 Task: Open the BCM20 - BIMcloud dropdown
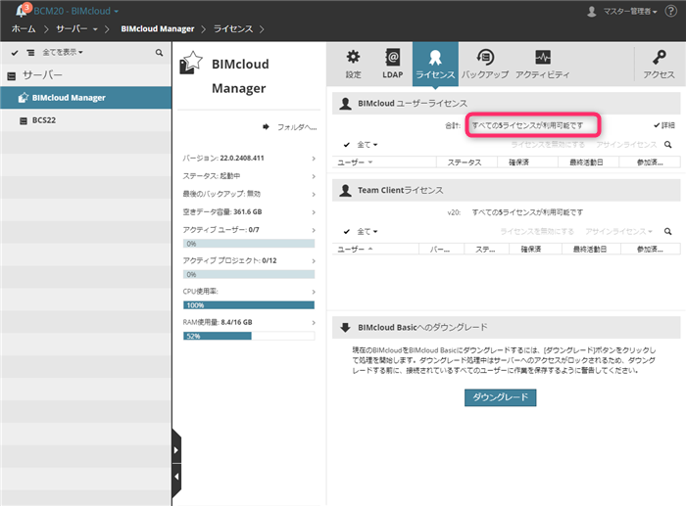point(76,11)
